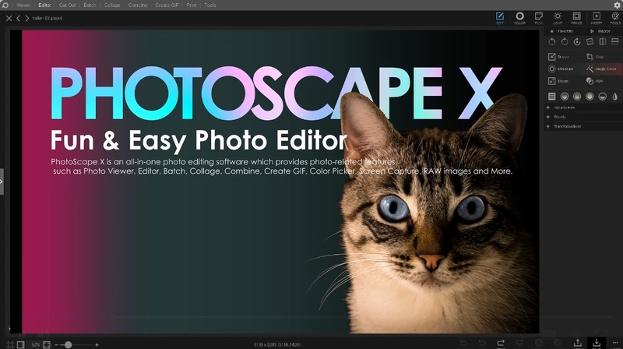This screenshot has height=349, width=623.
Task: Go to the Cut Out tab
Action: [x=67, y=5]
